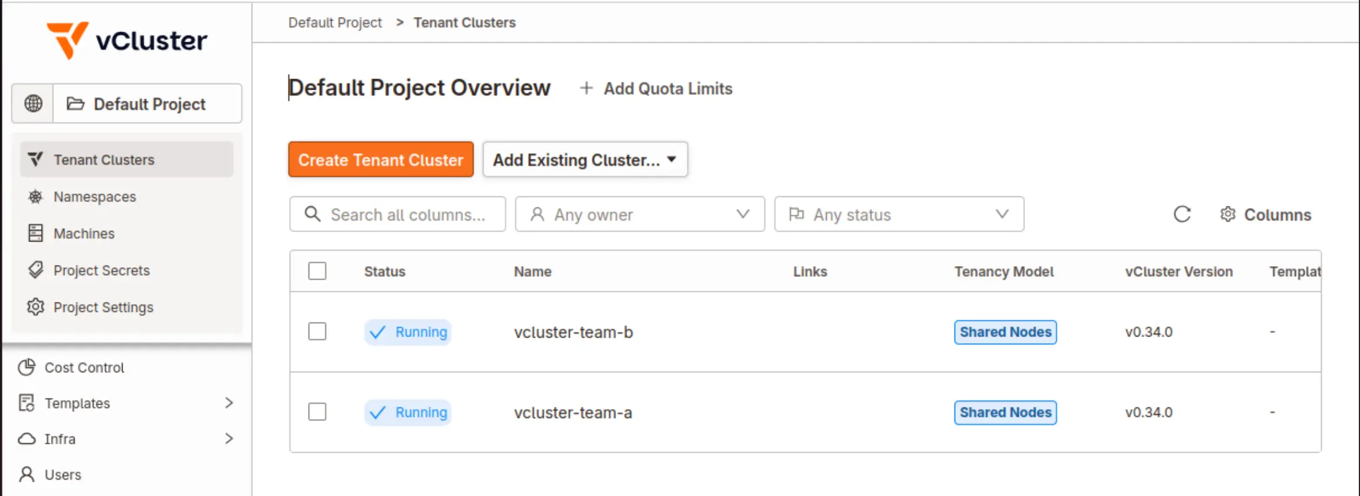Click the Users person icon
Screen dimensions: 1360x496
coord(26,474)
